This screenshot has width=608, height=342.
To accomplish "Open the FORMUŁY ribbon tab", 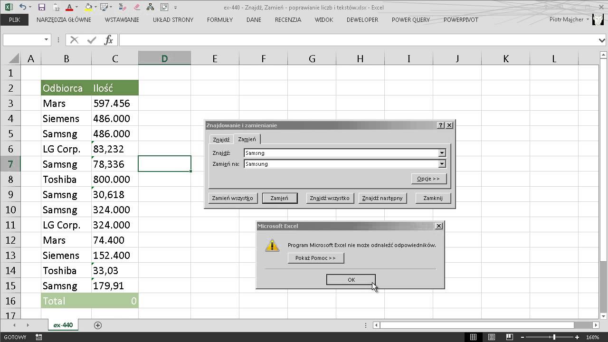I will coord(220,19).
